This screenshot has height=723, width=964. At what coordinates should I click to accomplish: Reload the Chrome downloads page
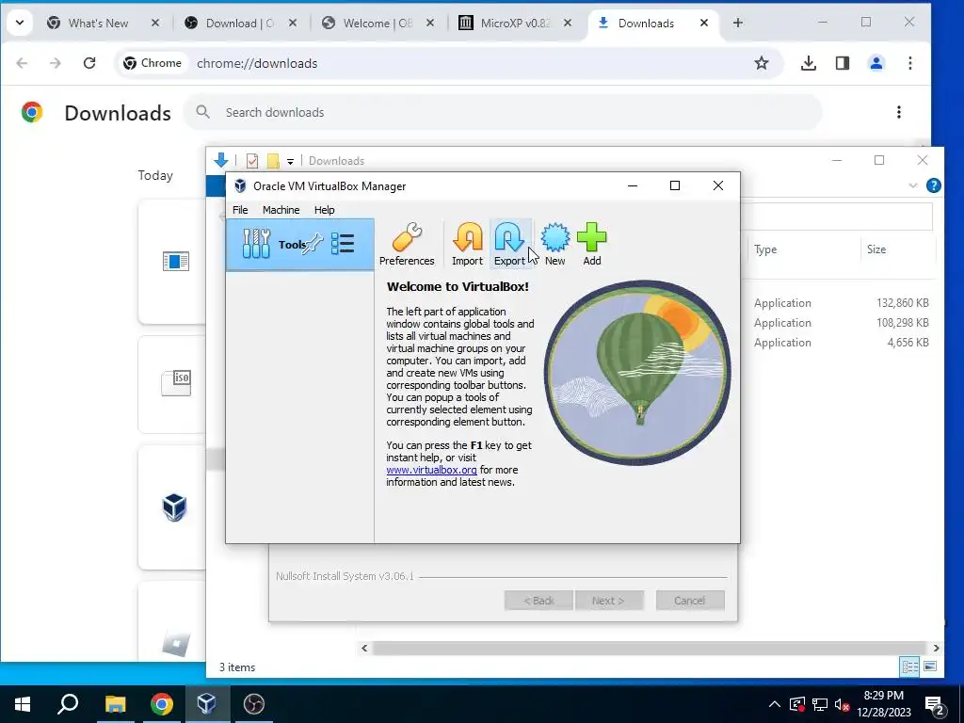pyautogui.click(x=89, y=63)
